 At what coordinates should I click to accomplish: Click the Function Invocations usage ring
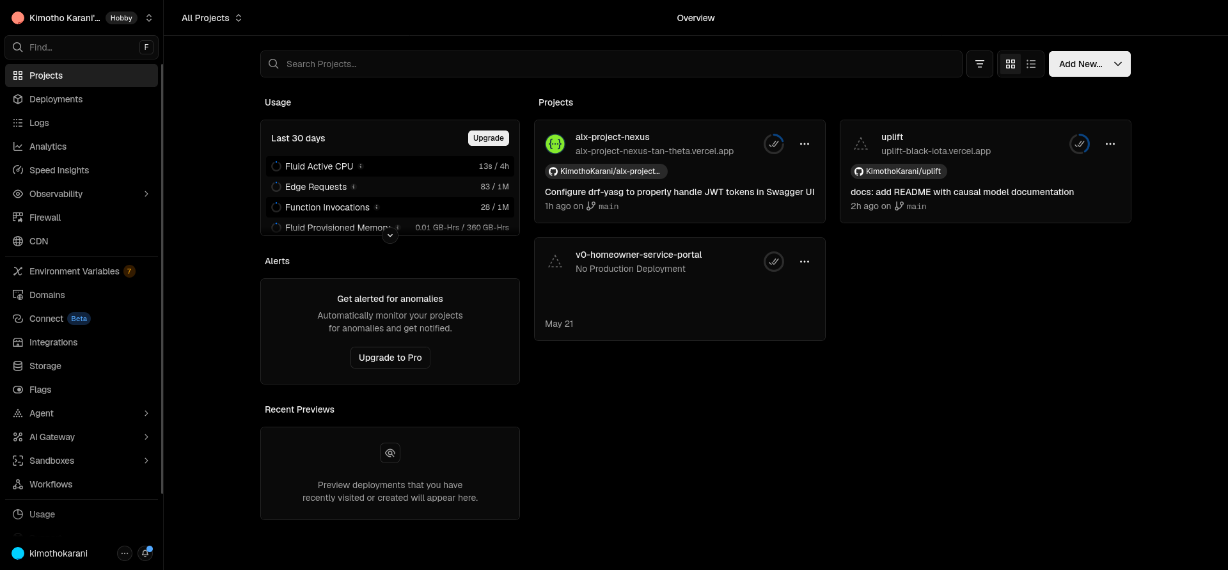click(x=276, y=207)
